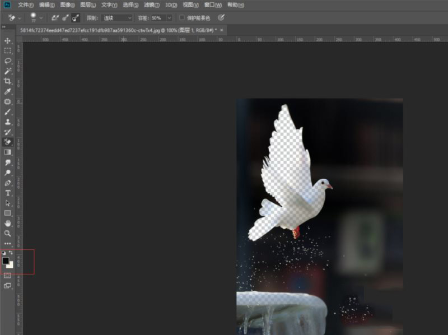Close the open jpg document tab

tap(222, 30)
